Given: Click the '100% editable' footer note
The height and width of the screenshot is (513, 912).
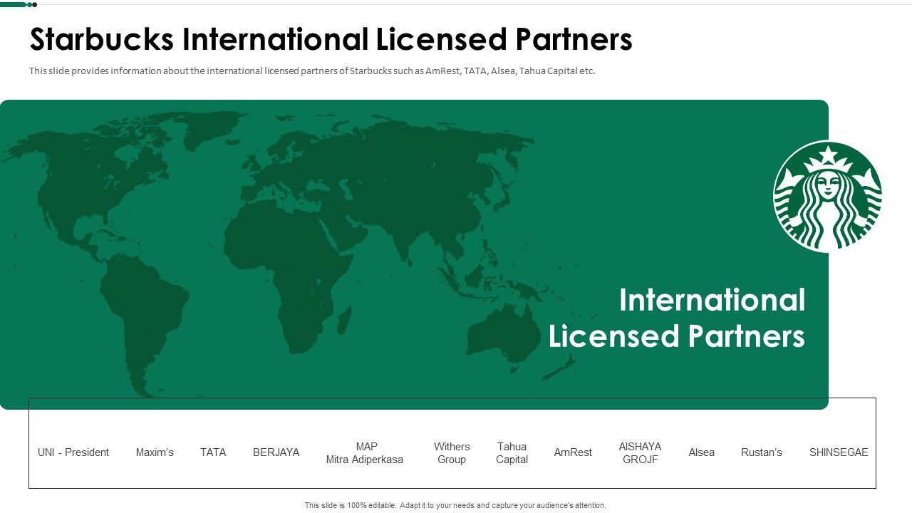Looking at the screenshot, I should (455, 505).
